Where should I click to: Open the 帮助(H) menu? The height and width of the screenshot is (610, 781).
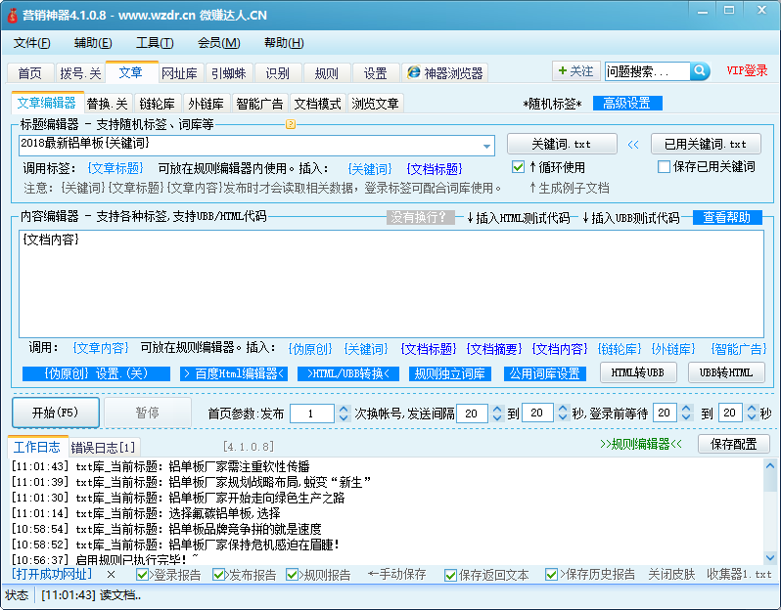click(x=284, y=43)
